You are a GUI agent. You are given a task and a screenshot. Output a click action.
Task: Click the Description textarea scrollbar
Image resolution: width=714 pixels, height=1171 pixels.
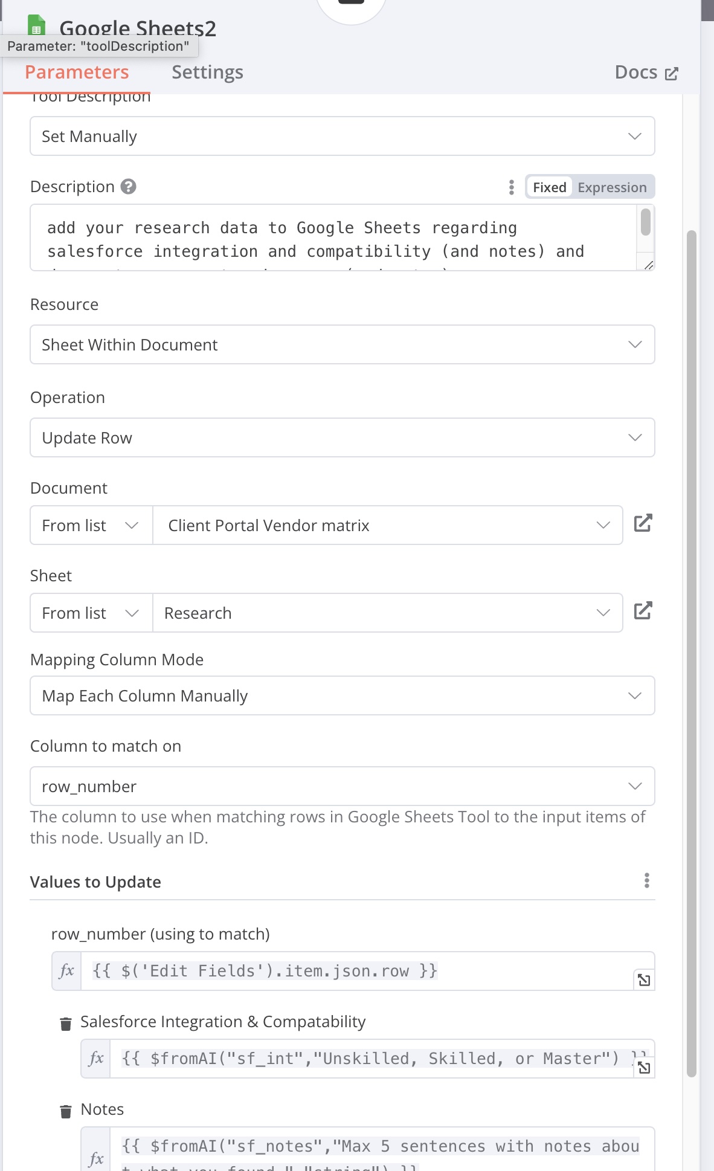click(x=646, y=221)
